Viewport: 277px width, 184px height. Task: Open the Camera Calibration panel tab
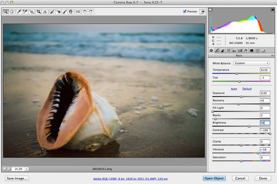tap(252, 50)
